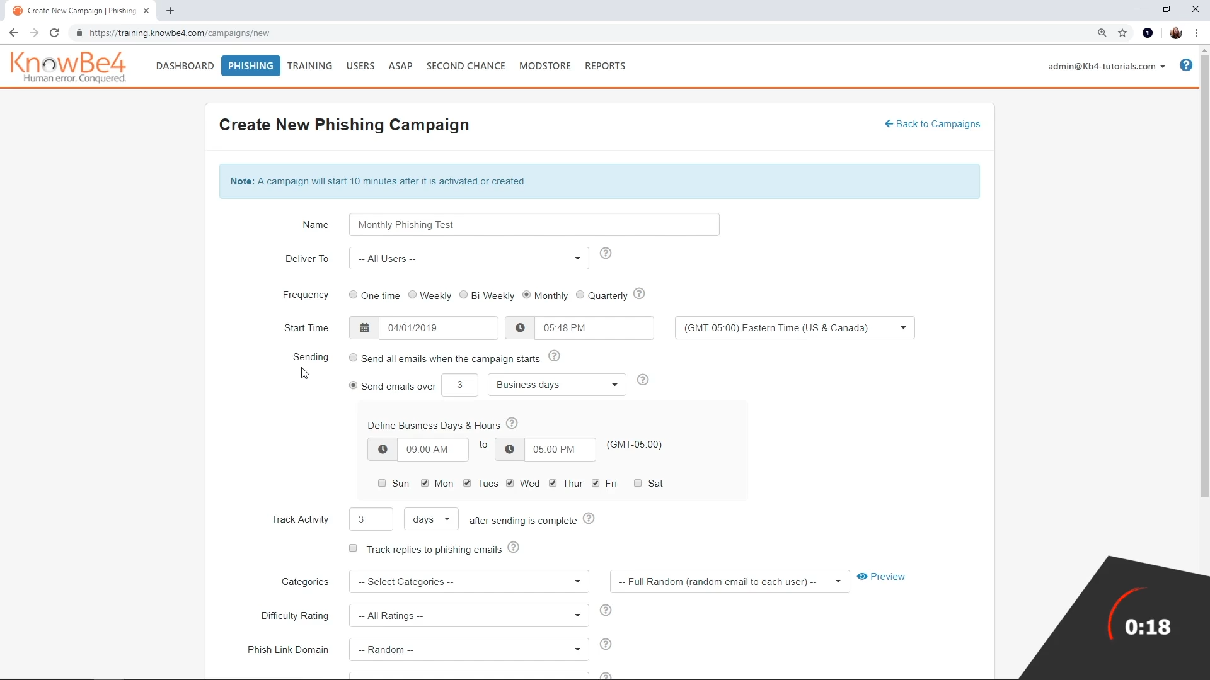Open the time zone dropdown
The width and height of the screenshot is (1210, 680).
pos(795,328)
